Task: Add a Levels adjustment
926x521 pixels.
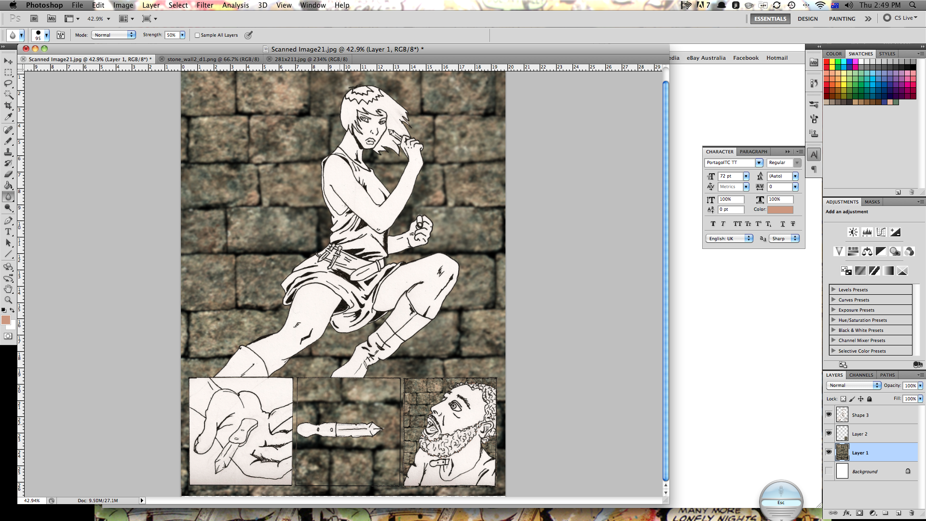Action: [867, 232]
